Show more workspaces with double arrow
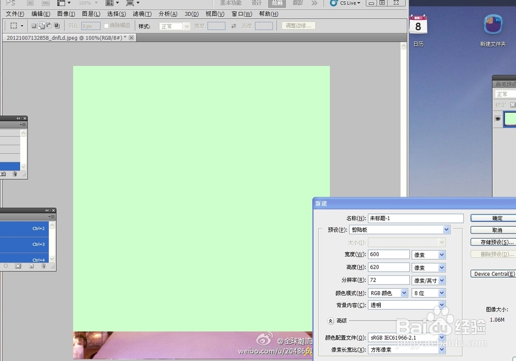Viewport: 516px width, 361px height. coord(315,3)
